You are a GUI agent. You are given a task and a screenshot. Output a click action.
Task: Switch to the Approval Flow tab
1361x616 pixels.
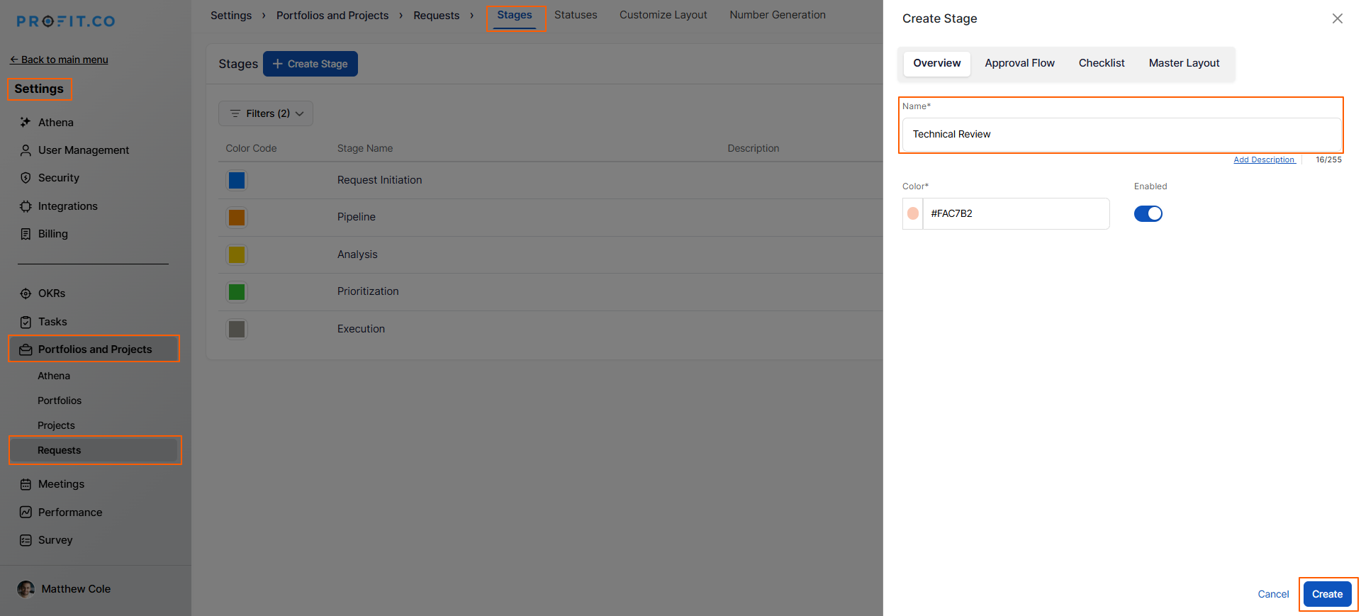[x=1019, y=63]
